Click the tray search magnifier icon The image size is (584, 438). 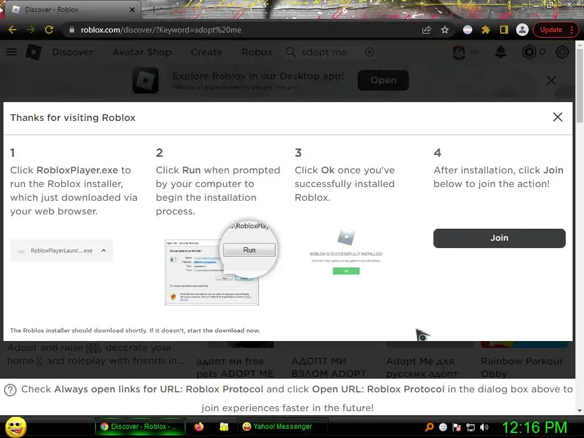(x=429, y=427)
